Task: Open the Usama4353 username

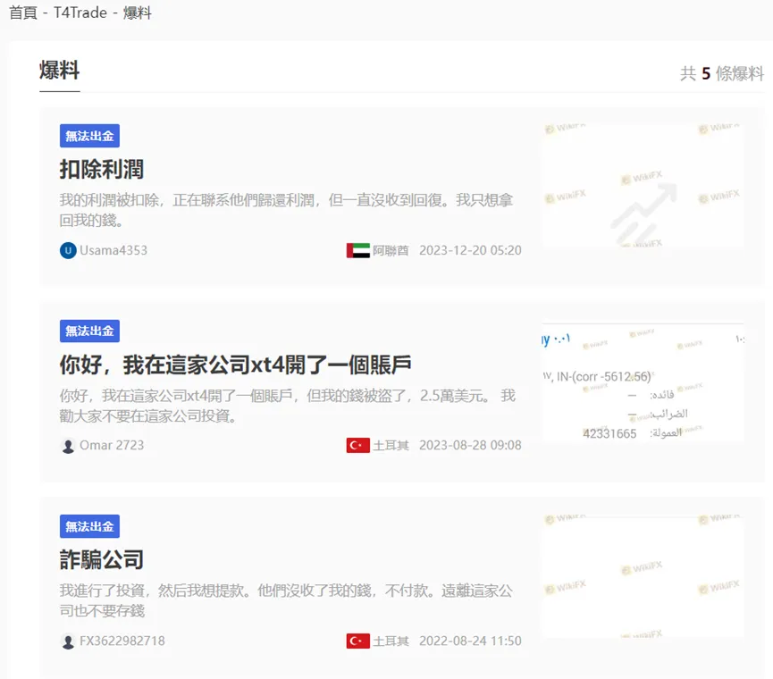Action: click(113, 250)
